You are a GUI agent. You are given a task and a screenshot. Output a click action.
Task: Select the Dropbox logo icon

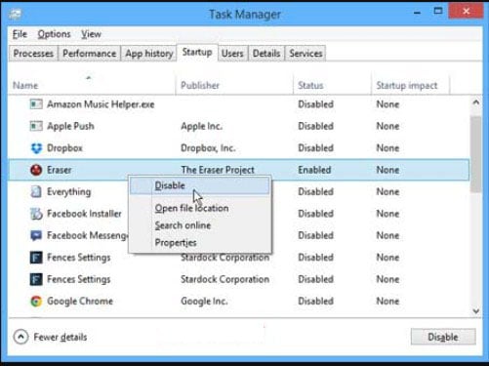pos(36,148)
